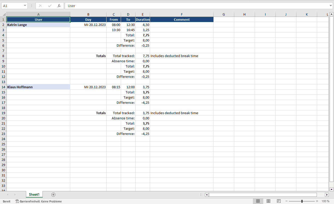Switch to Normal view icon
The width and height of the screenshot is (334, 204).
click(258, 201)
